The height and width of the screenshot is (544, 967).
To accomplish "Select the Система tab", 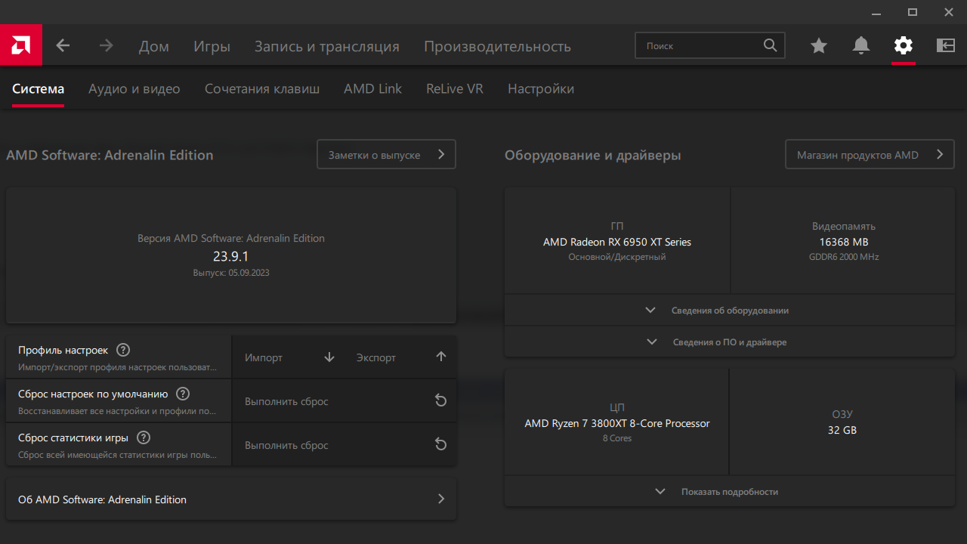I will (38, 88).
